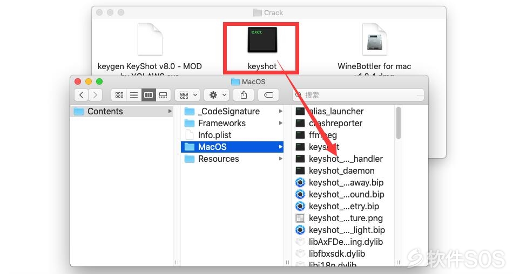Close the MacOS Finder window
The image size is (513, 274).
(x=78, y=81)
